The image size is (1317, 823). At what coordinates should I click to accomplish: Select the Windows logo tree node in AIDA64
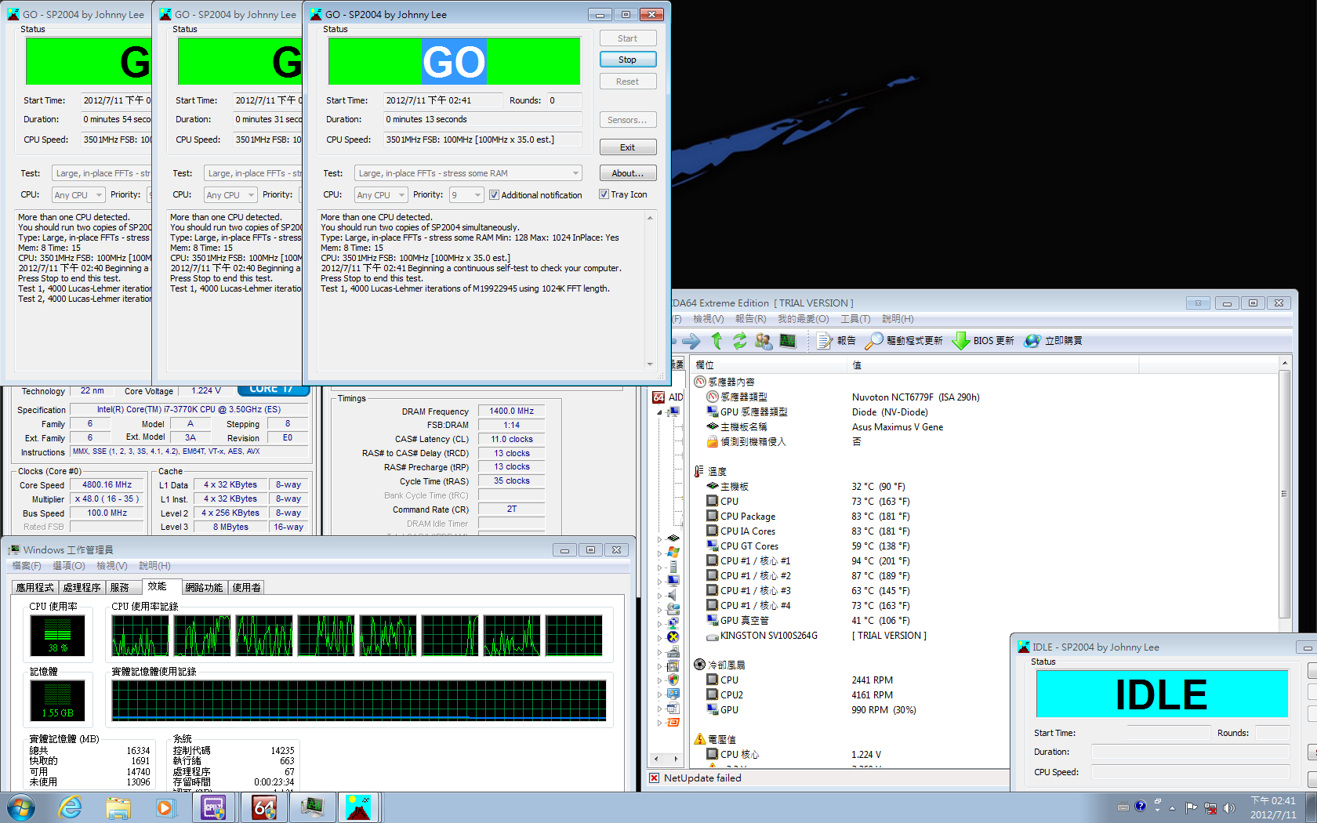(673, 552)
